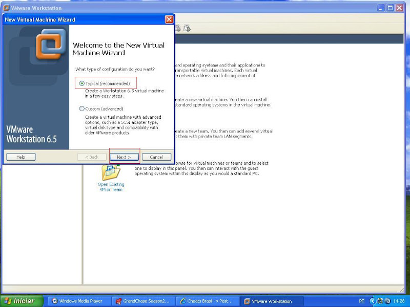Click the 14:28 taskbar clock
Viewport: 410px width, 307px height.
click(399, 301)
